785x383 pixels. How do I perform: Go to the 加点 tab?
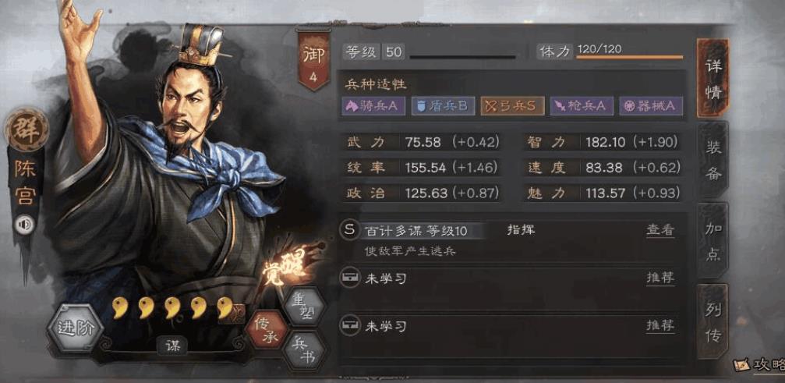pos(713,241)
